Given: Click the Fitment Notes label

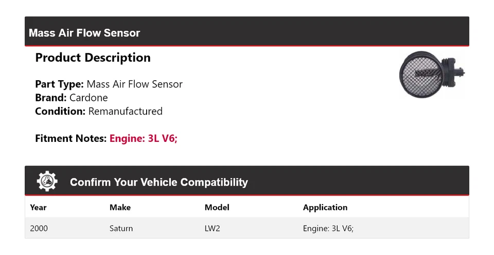Looking at the screenshot, I should [71, 138].
